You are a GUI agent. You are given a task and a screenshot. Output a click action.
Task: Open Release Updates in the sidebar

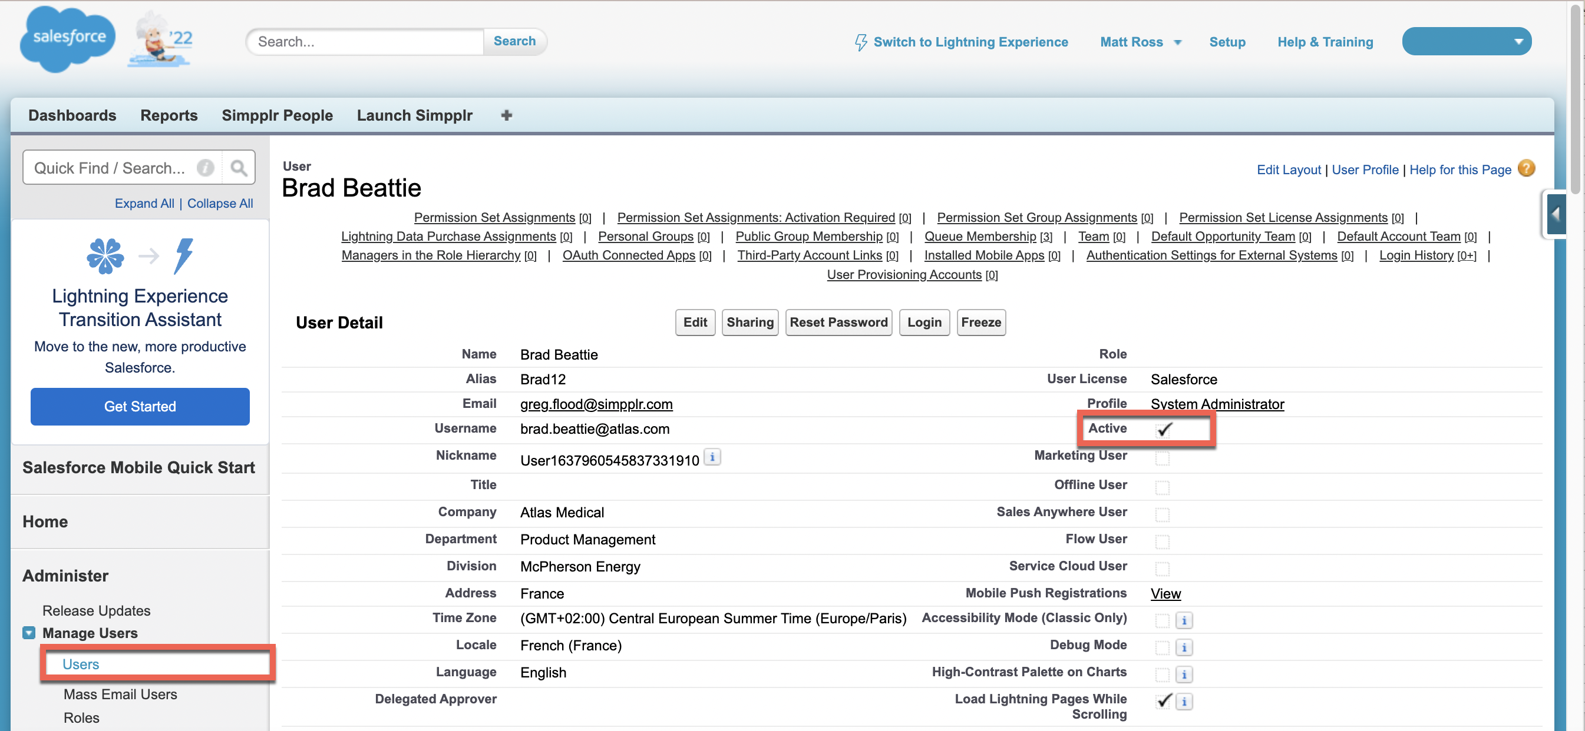(x=96, y=610)
